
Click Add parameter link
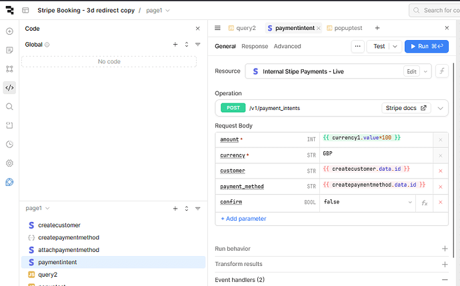tap(243, 218)
